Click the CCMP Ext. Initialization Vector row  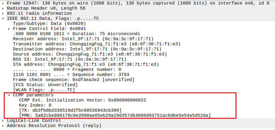point(82,100)
